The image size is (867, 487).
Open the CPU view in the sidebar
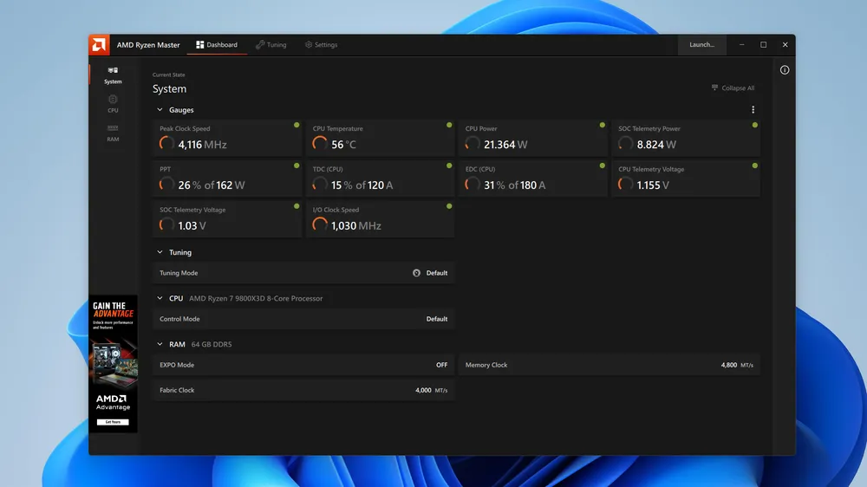[x=113, y=104]
